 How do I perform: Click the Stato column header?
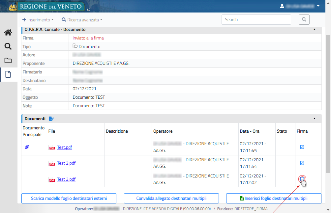(282, 131)
